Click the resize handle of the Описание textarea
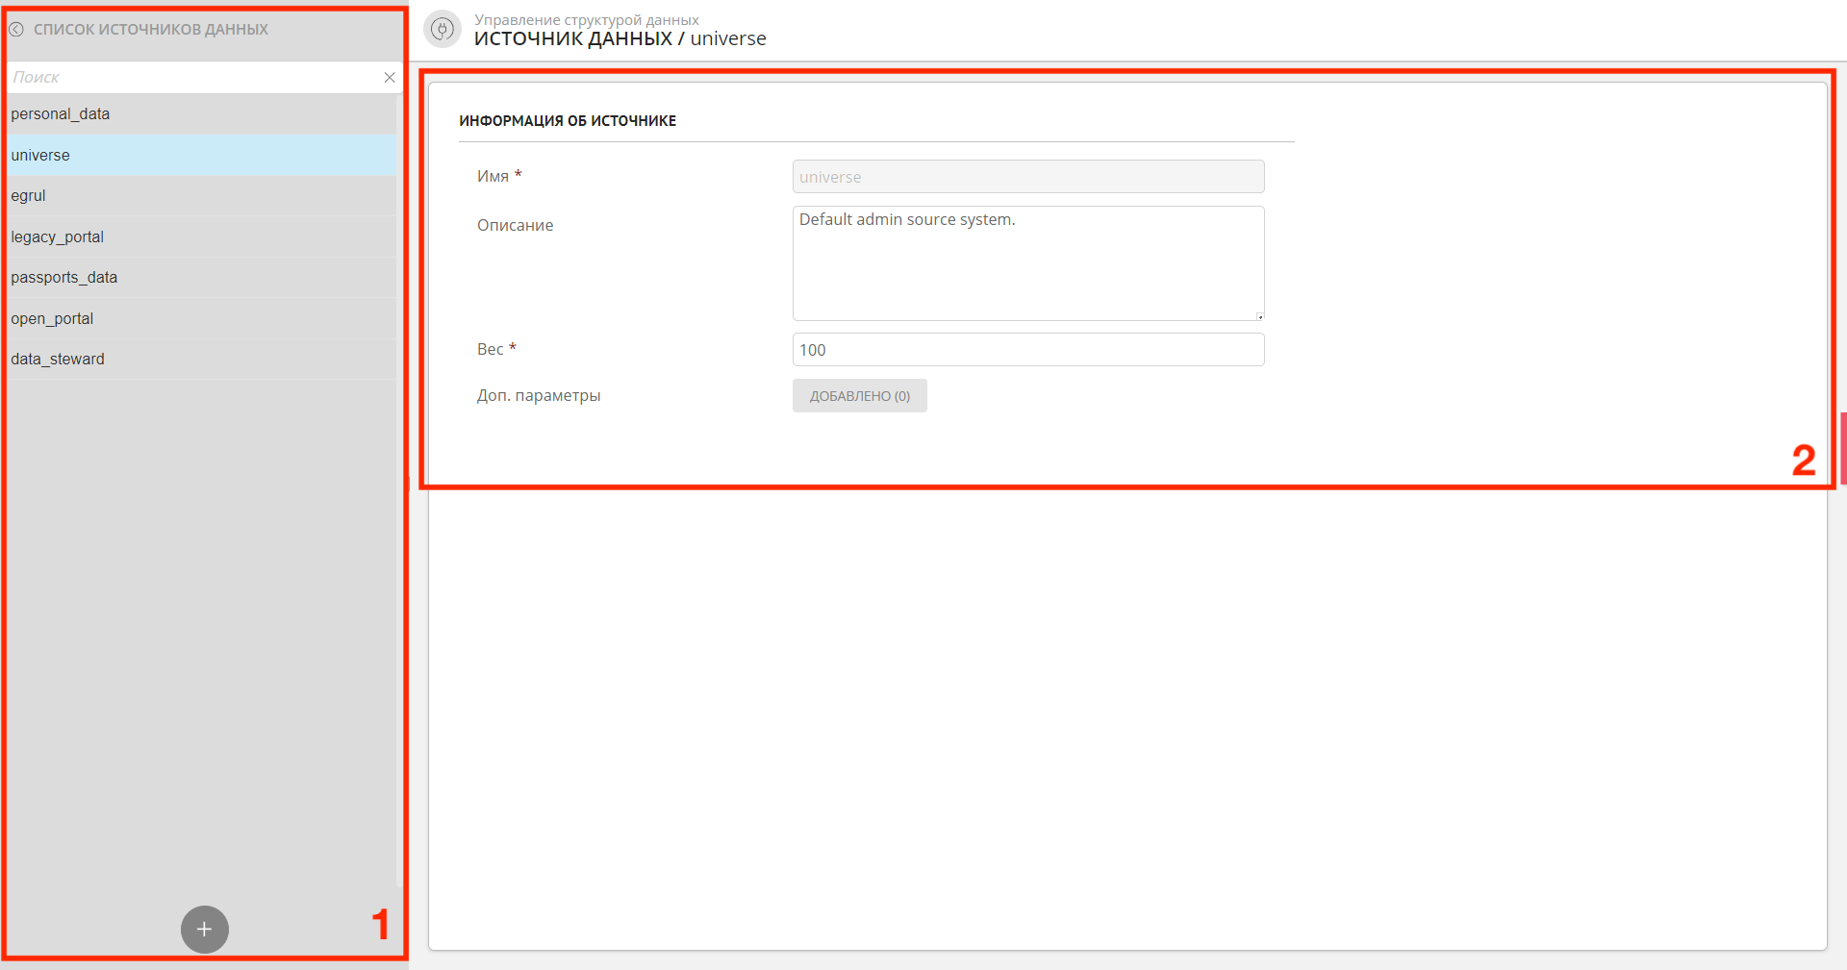1847x970 pixels. click(x=1259, y=316)
